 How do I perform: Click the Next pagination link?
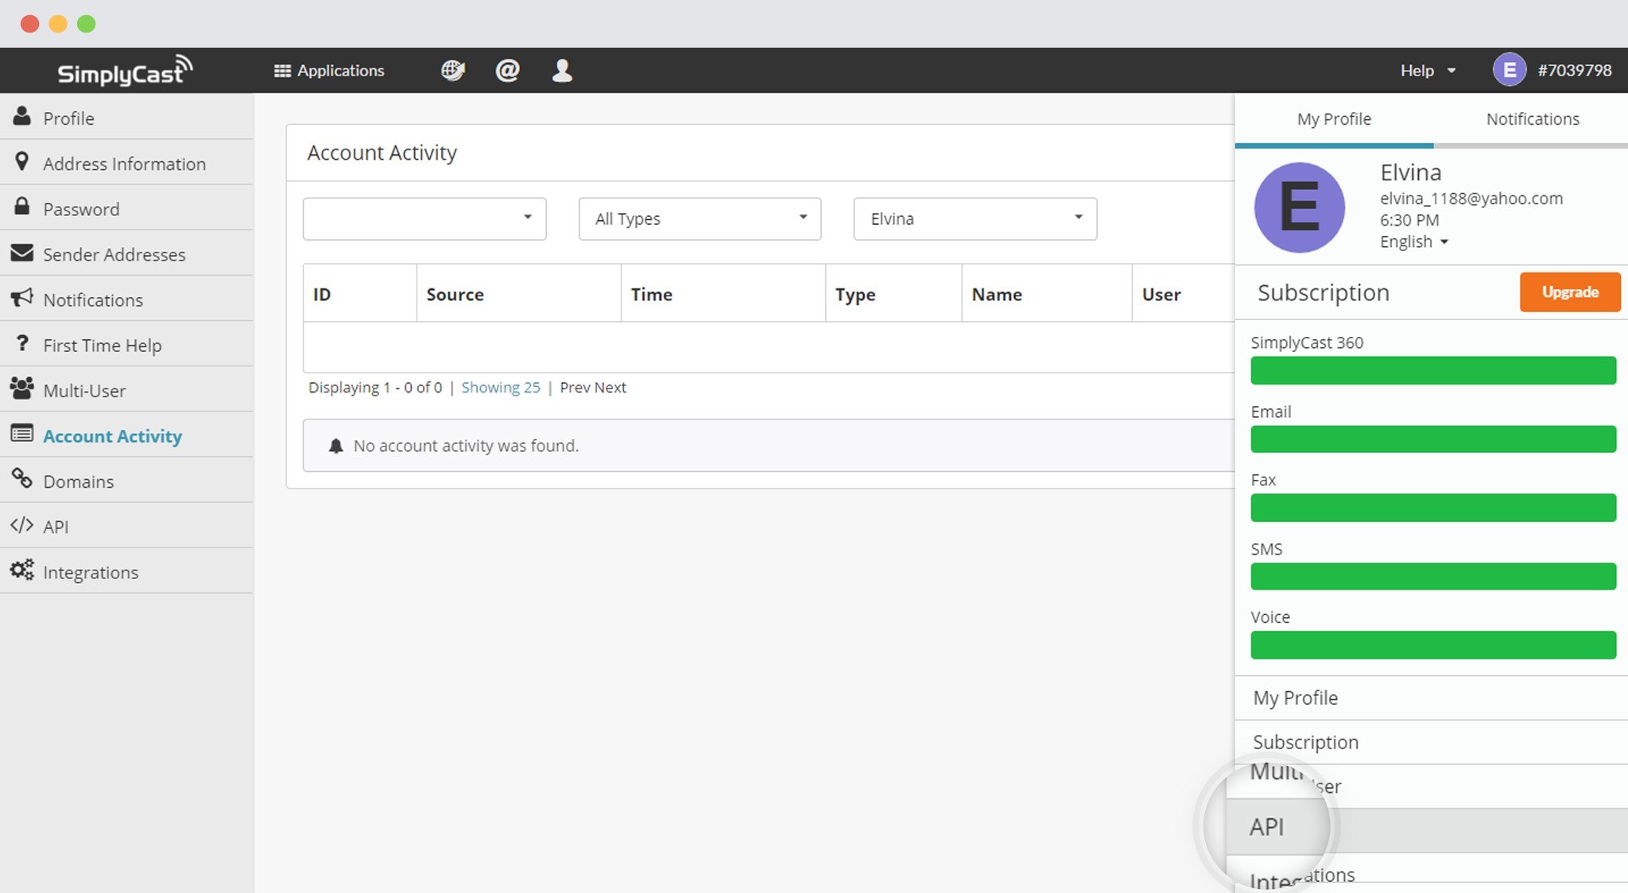[610, 387]
